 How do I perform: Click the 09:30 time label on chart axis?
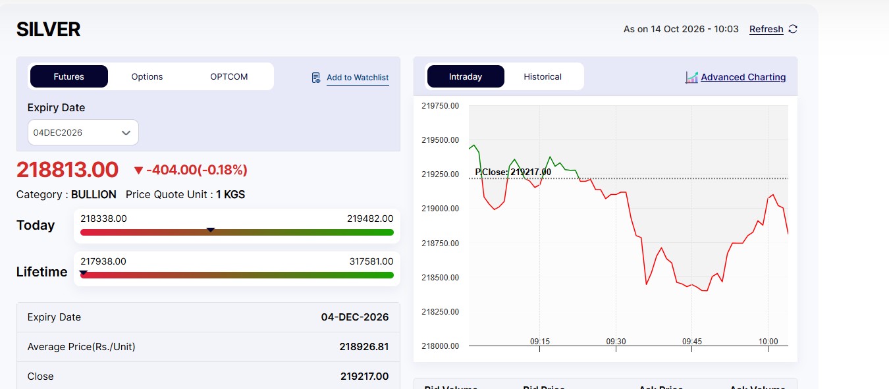coord(616,342)
